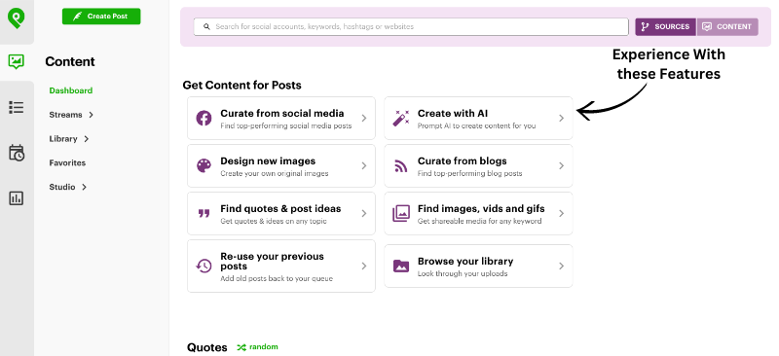779x356 pixels.
Task: Expand the Studio submenu chevron
Action: pos(84,187)
